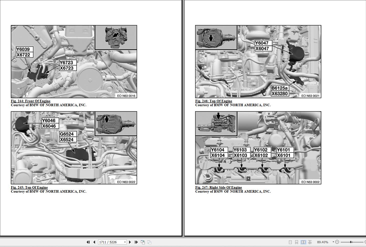
Task: Click inset engine overview in Fig. 244
Action: (116, 37)
